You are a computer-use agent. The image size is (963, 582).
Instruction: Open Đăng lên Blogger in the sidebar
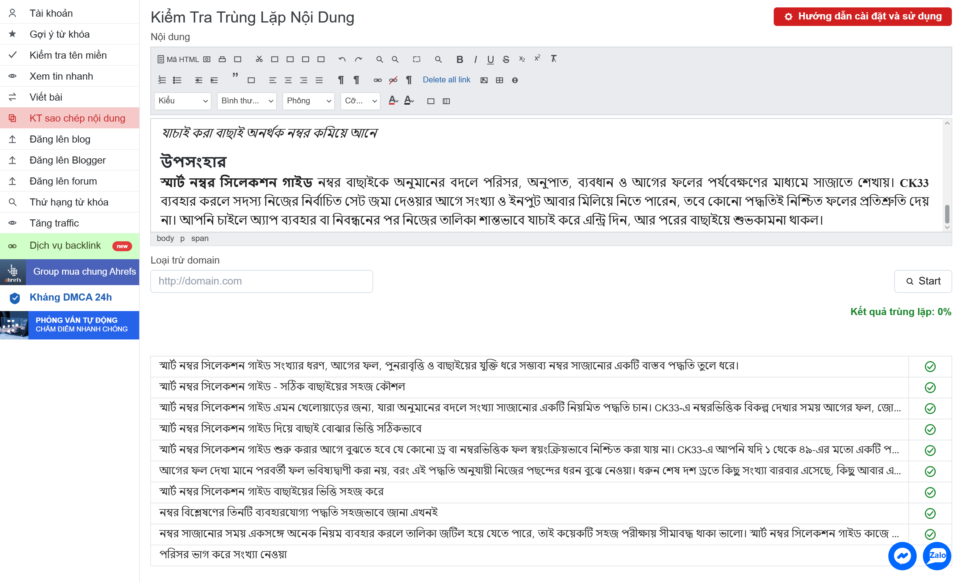(69, 160)
